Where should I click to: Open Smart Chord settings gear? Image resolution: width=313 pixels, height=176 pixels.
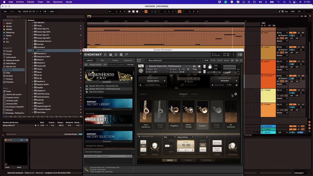[237, 85]
